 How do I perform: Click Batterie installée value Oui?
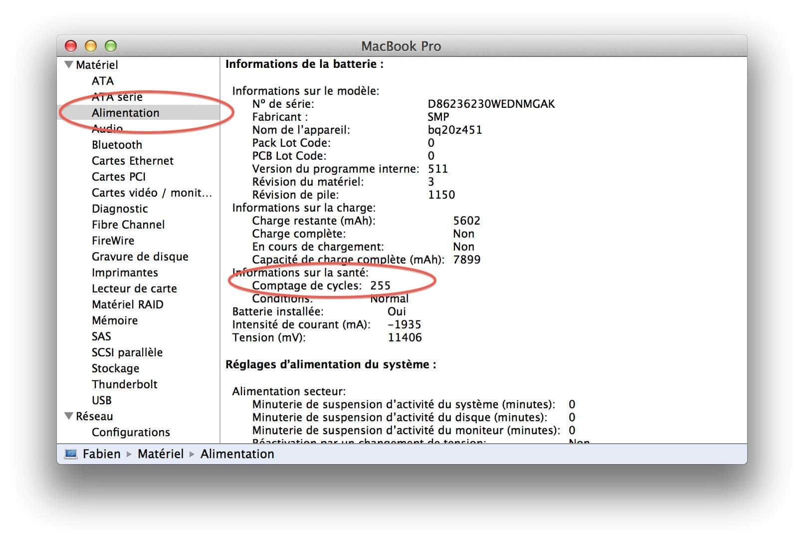tap(397, 311)
